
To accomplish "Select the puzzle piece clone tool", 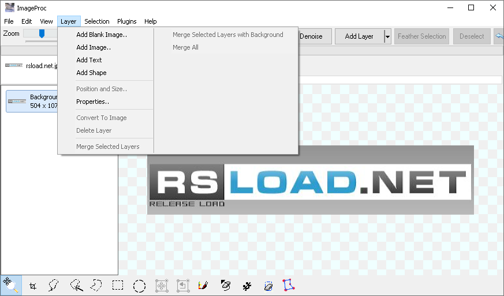I will click(247, 286).
